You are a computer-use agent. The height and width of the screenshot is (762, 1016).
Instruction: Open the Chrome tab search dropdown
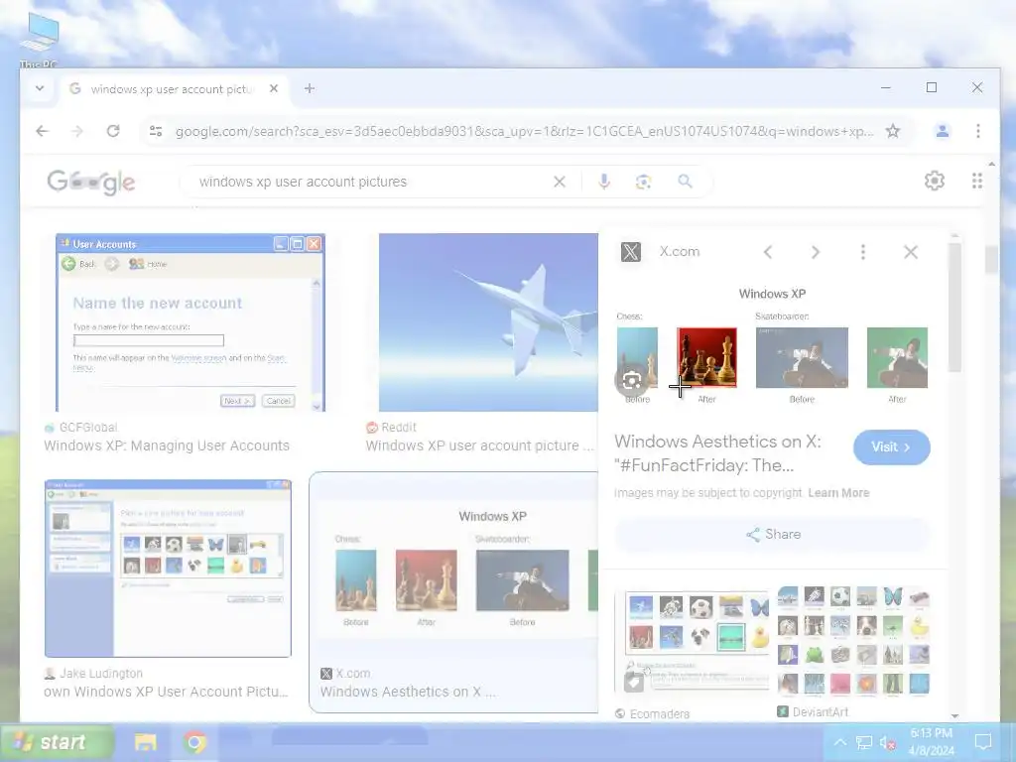pos(40,88)
